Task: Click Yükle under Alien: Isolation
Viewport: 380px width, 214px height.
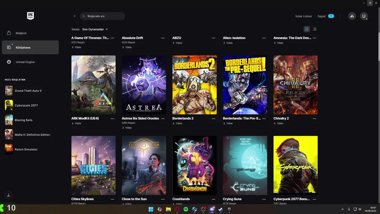Action: pyautogui.click(x=228, y=43)
